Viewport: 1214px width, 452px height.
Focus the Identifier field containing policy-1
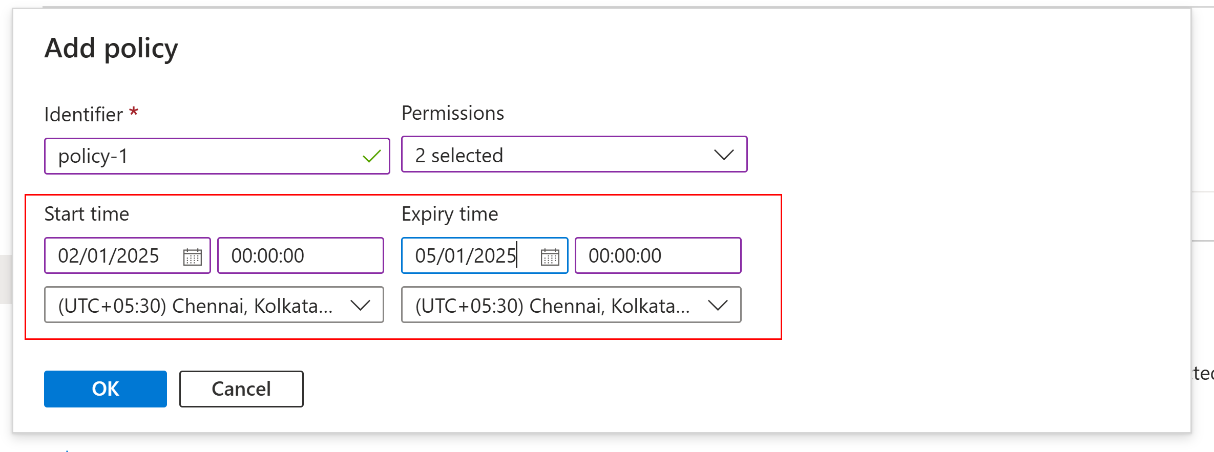point(217,156)
